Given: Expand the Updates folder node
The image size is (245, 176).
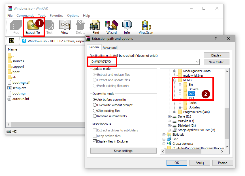Looking at the screenshot, I should point(180,107).
